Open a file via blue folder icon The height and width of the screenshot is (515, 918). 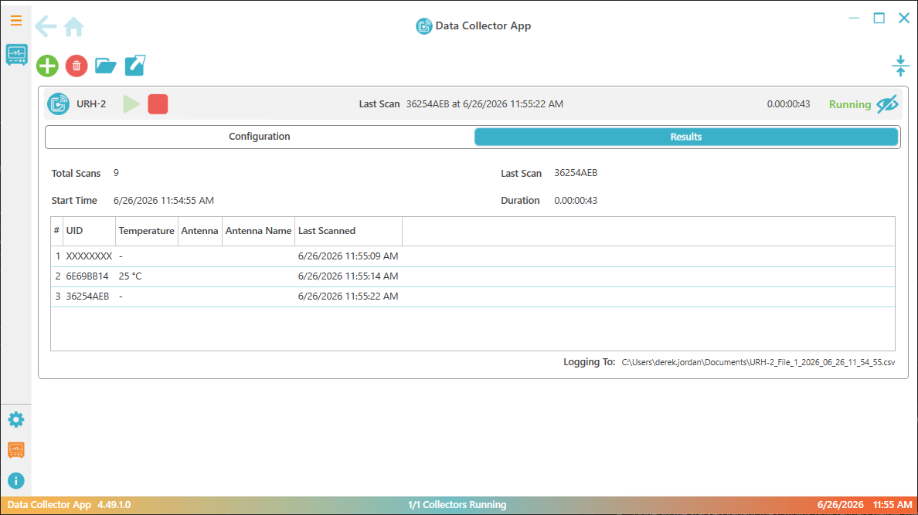click(105, 66)
